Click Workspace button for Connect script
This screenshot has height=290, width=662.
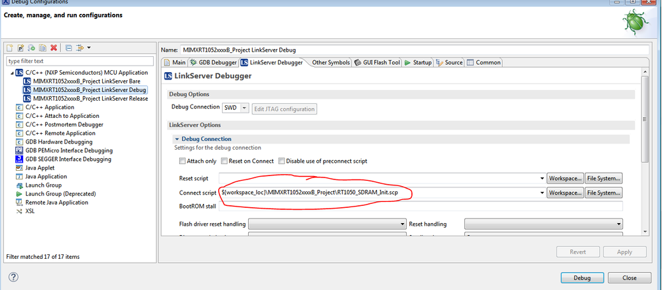[566, 193]
